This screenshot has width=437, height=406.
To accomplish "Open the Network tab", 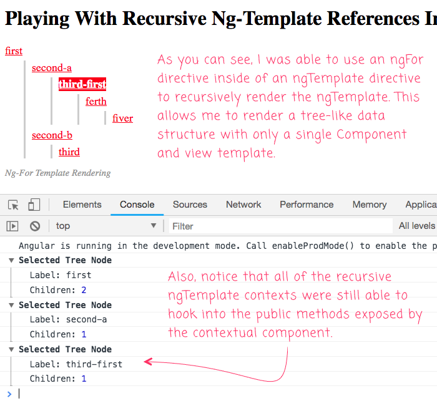I will [243, 205].
